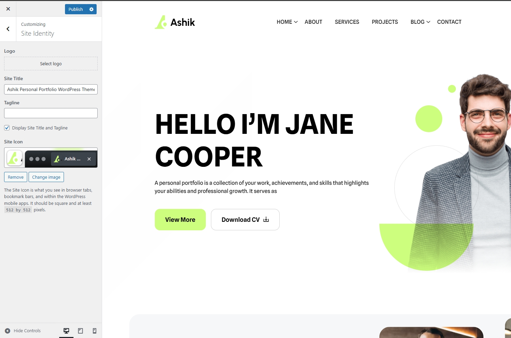Viewport: 511px width, 338px height.
Task: Click the Download CV button
Action: point(245,219)
